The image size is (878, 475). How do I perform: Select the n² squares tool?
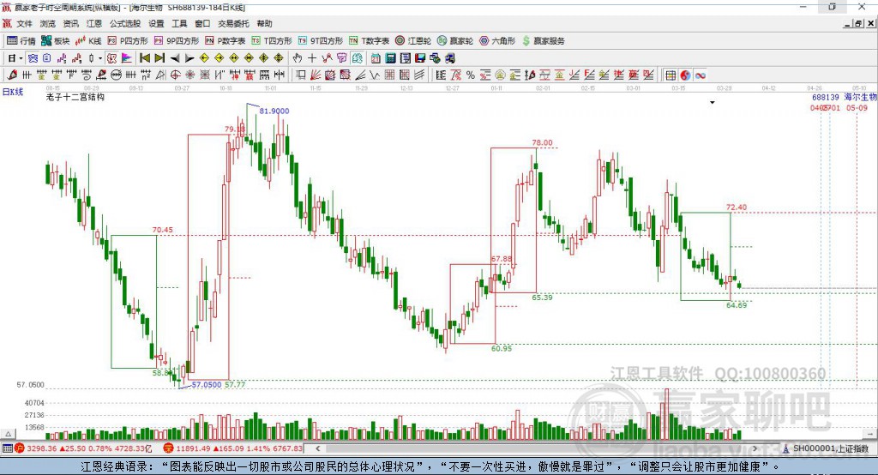click(x=146, y=75)
